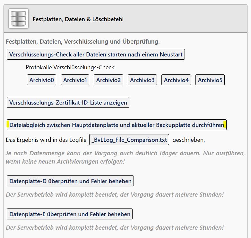Click the italic note starting 'Je nach Datenmenge'
This screenshot has height=238, width=251.
point(125,157)
